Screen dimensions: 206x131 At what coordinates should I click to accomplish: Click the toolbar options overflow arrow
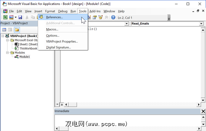pyautogui.click(x=169, y=18)
